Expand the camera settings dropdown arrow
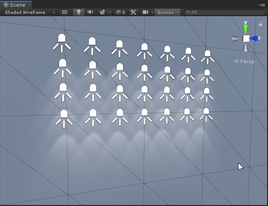The width and height of the screenshot is (268, 206). pos(152,13)
